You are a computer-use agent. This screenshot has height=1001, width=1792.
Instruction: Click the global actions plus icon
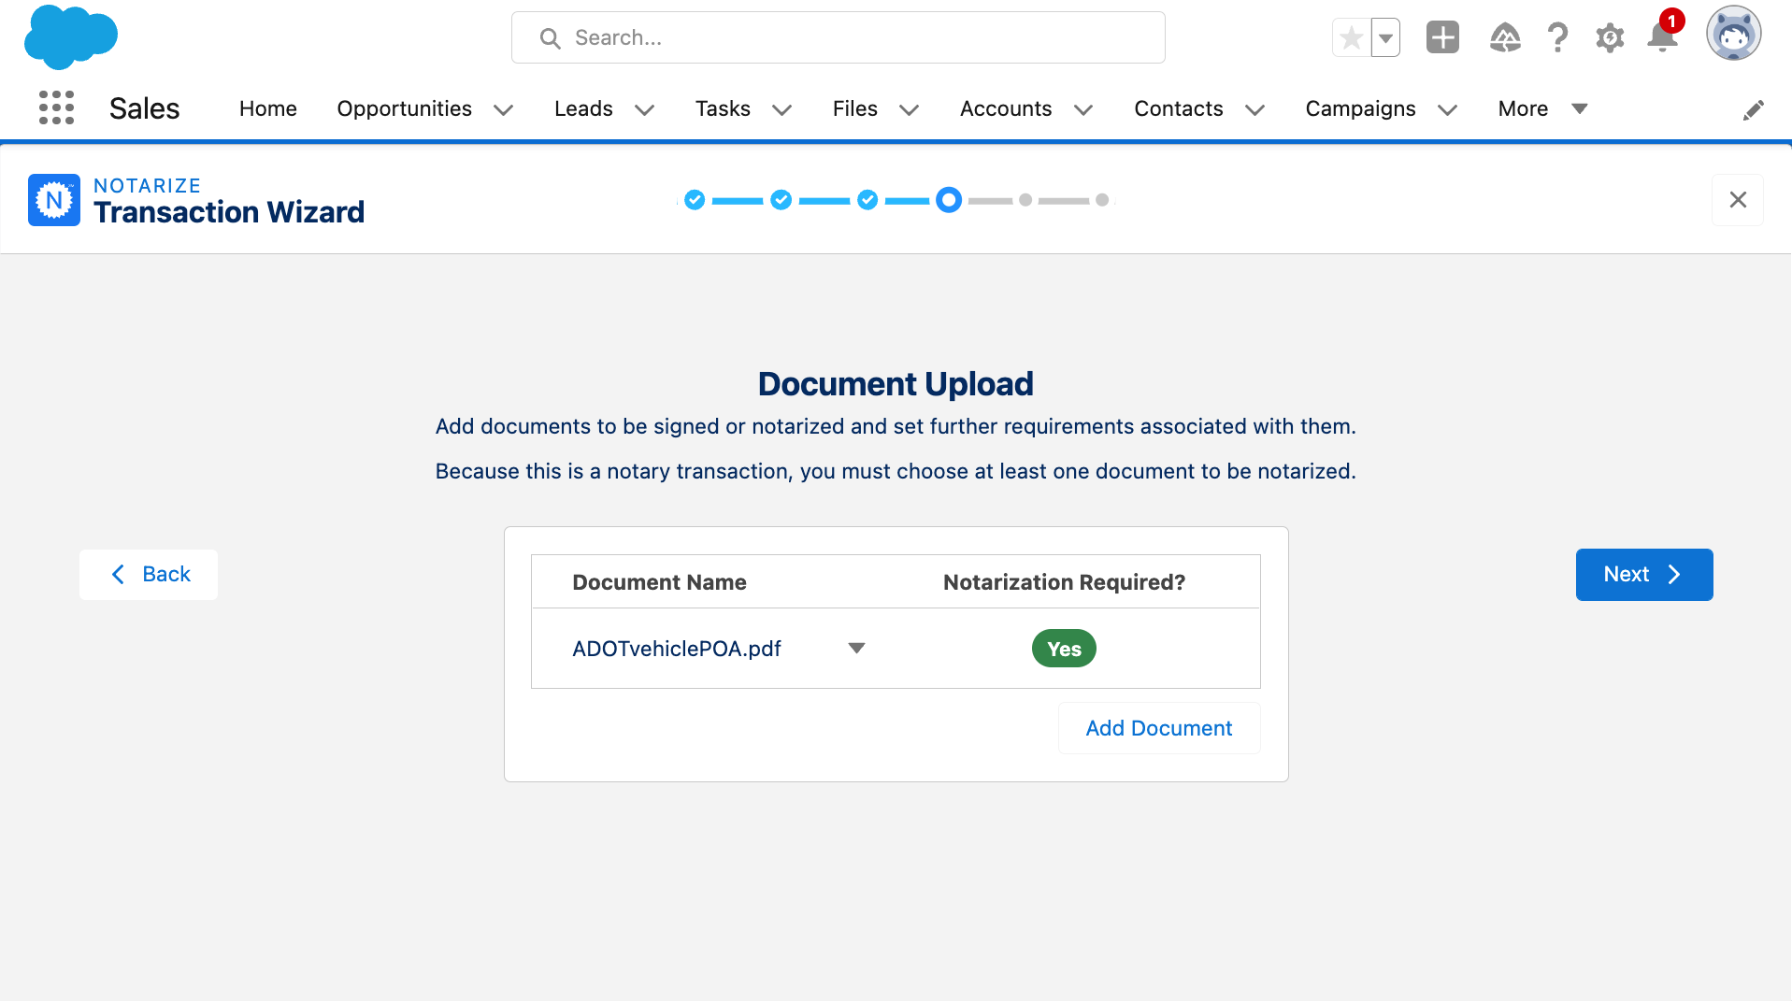pos(1441,37)
